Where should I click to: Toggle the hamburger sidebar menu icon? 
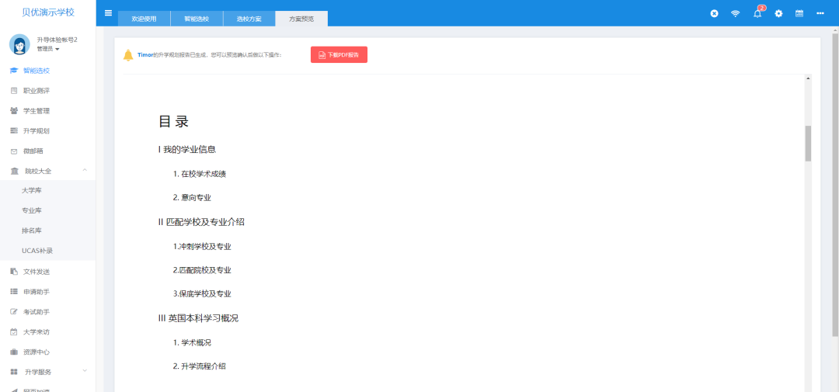(x=108, y=13)
